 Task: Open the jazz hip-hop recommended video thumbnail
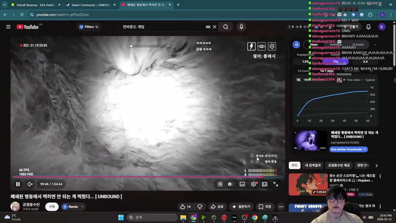(308, 184)
